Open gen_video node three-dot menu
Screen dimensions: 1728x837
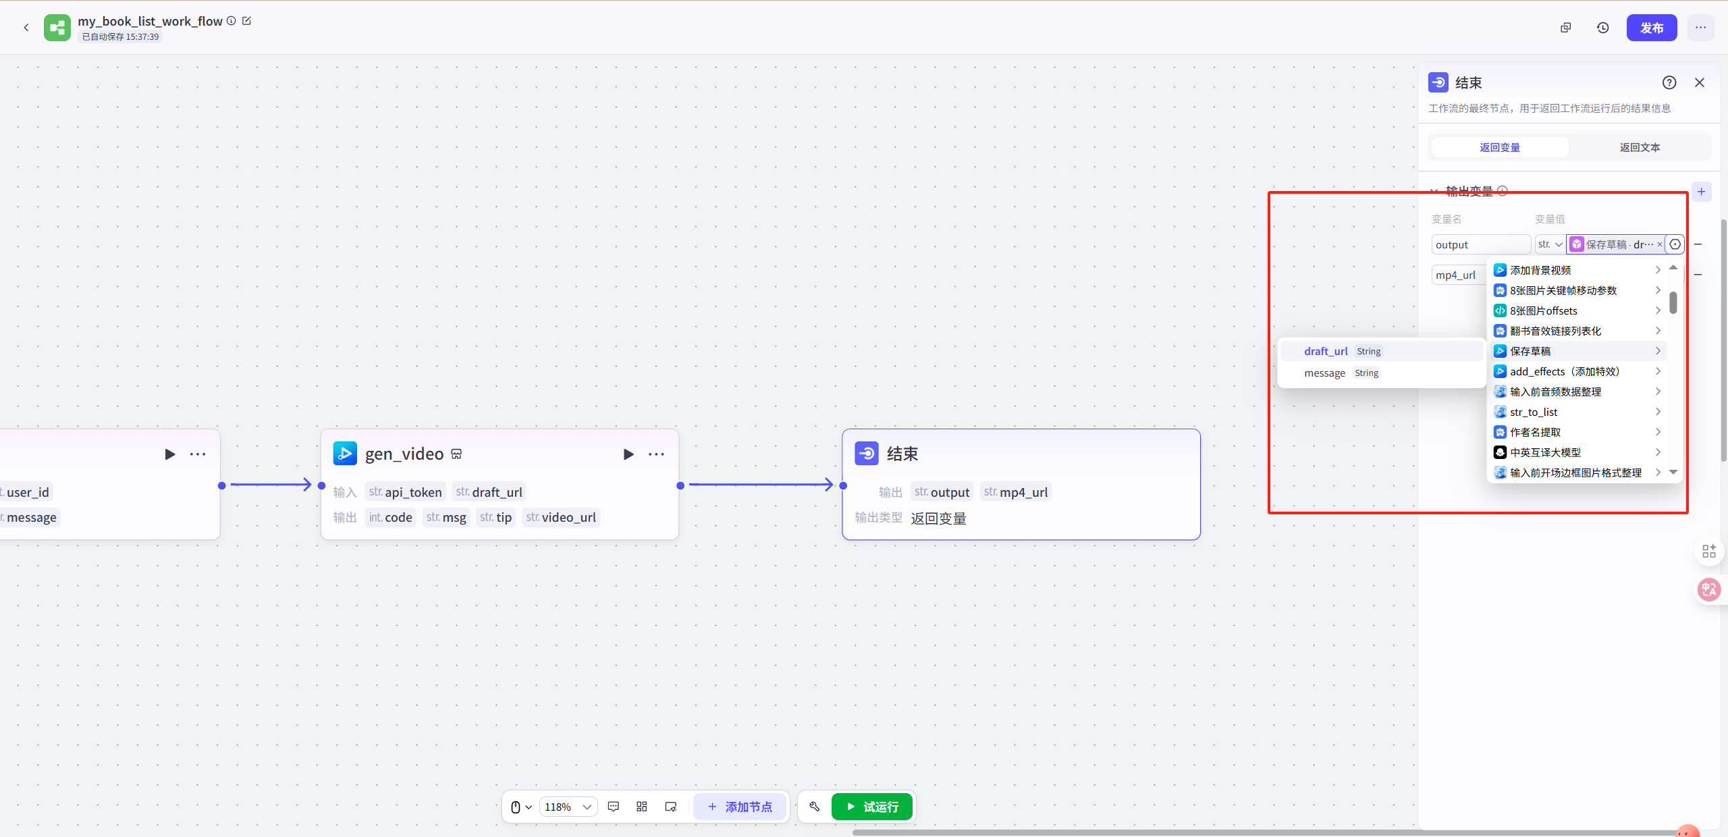tap(656, 454)
